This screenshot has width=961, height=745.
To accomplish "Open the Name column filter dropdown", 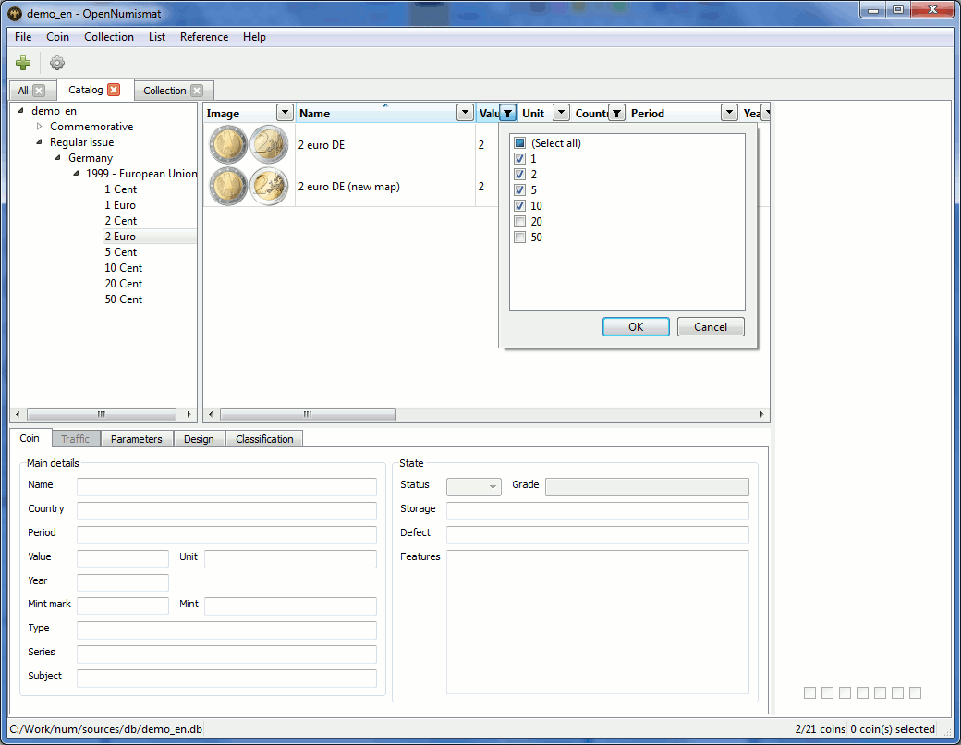I will click(465, 113).
